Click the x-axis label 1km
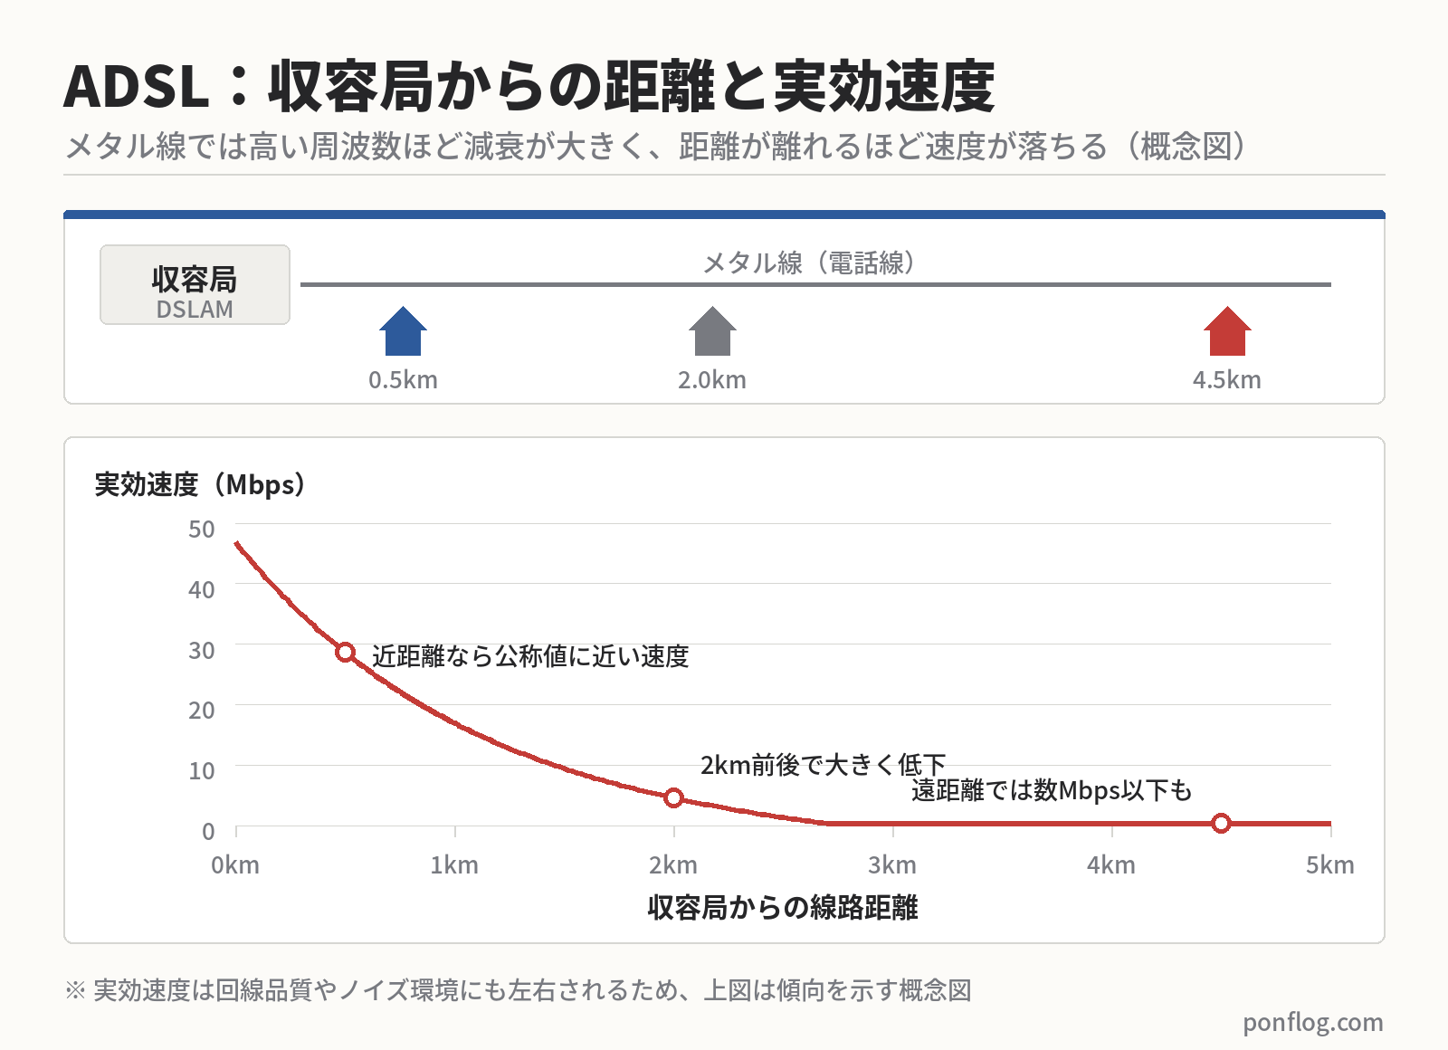This screenshot has height=1050, width=1448. click(x=454, y=865)
